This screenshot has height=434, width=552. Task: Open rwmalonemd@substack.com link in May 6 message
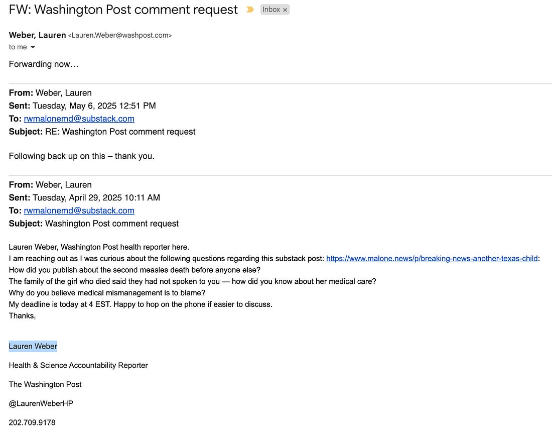[x=79, y=119]
